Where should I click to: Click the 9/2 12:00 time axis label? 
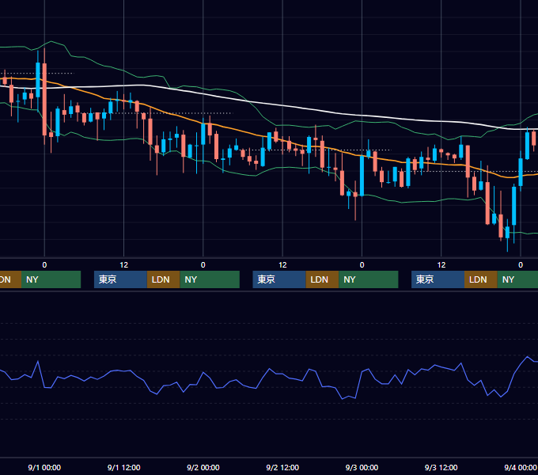tap(282, 467)
